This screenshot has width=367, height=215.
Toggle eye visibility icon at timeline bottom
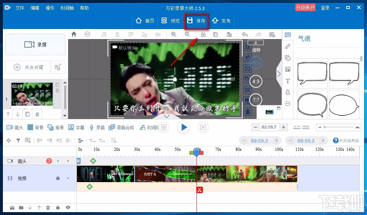point(68,207)
